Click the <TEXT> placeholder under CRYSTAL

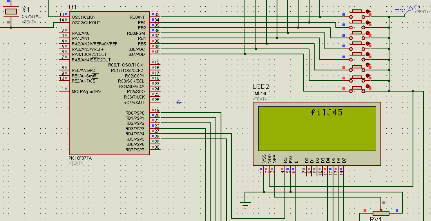29,22
